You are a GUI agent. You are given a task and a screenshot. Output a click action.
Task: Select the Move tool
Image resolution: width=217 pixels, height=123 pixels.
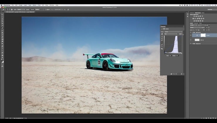(2, 15)
